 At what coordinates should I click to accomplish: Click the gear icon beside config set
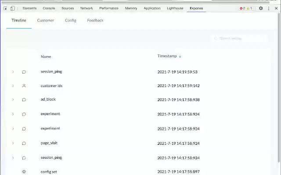point(24,171)
